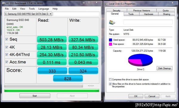
Task: Open the File menu
Action: click(x=7, y=9)
